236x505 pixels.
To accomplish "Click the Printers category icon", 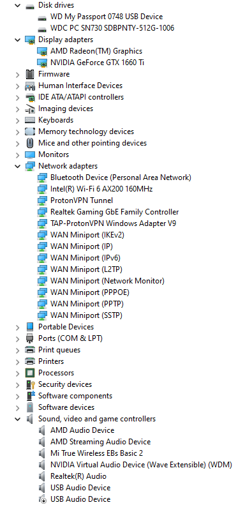I will [30, 361].
